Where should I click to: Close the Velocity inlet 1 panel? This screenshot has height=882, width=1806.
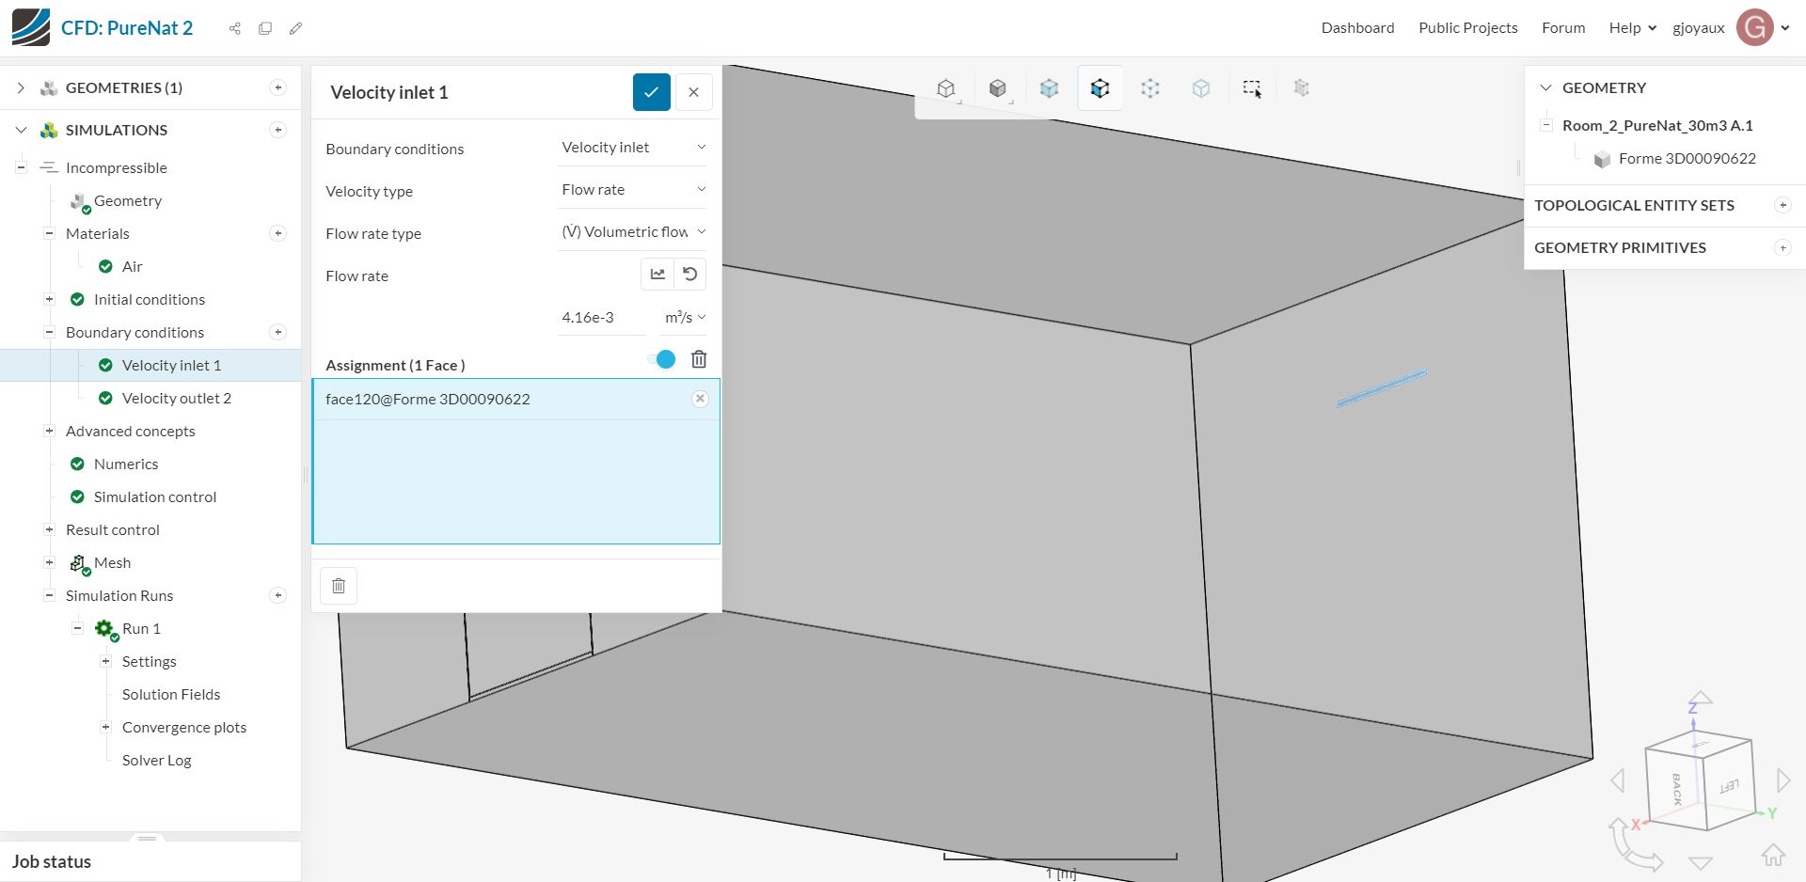click(x=694, y=92)
